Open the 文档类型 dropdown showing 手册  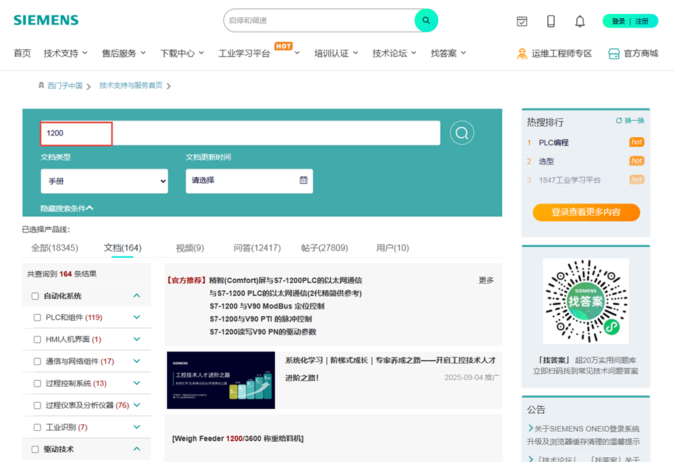[x=104, y=181]
